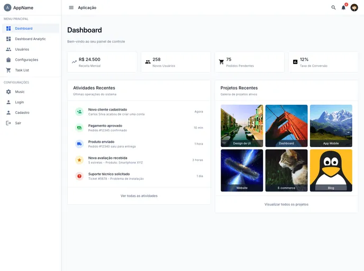This screenshot has width=364, height=271.
Task: Click the 'Novo cliente cadastrado' activity text
Action: coord(107,110)
